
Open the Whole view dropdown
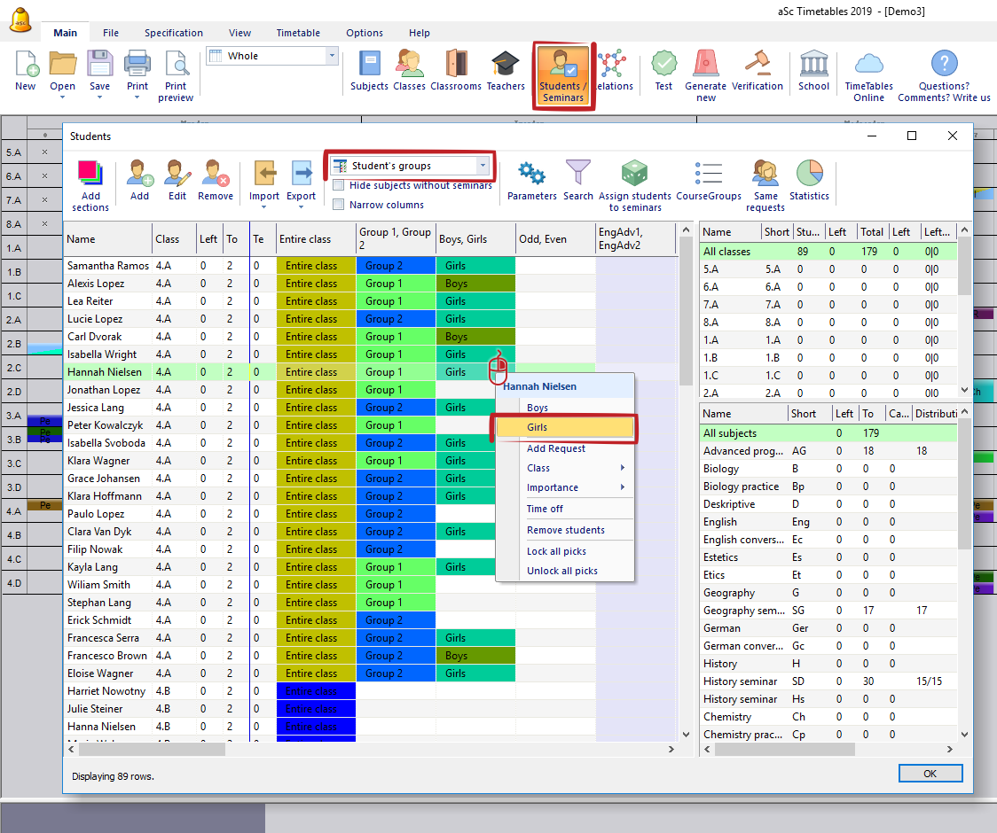point(333,56)
